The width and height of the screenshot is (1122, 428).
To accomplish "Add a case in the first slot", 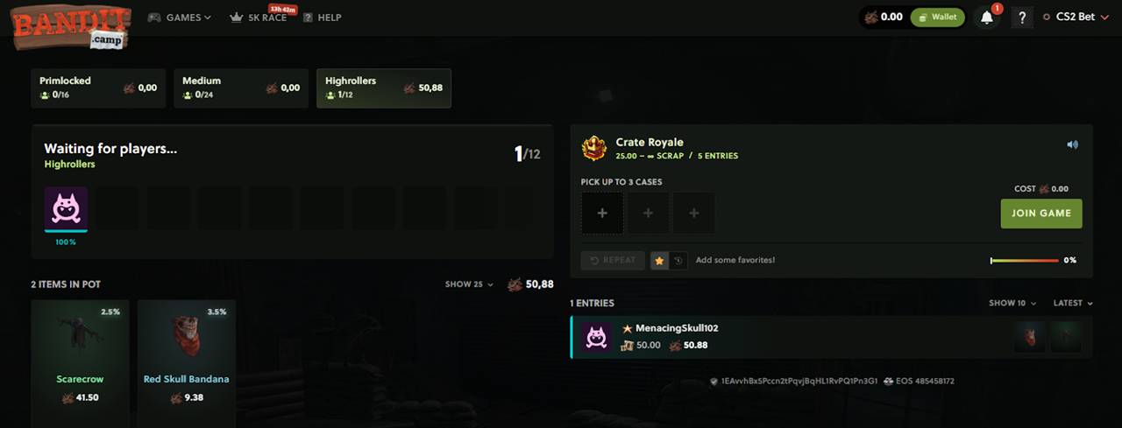I will click(602, 213).
